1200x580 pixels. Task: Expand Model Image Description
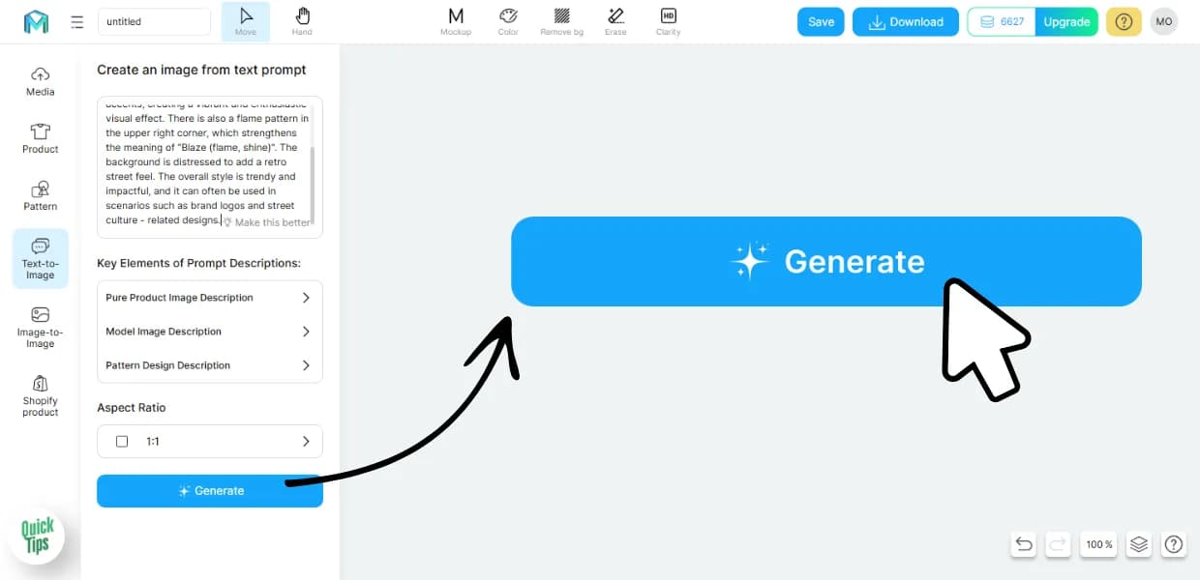pos(210,332)
